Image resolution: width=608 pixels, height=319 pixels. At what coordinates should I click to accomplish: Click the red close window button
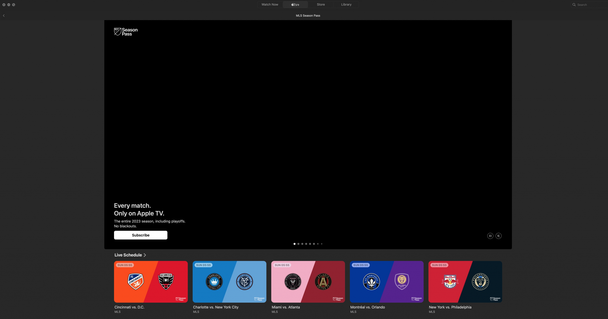pyautogui.click(x=4, y=5)
